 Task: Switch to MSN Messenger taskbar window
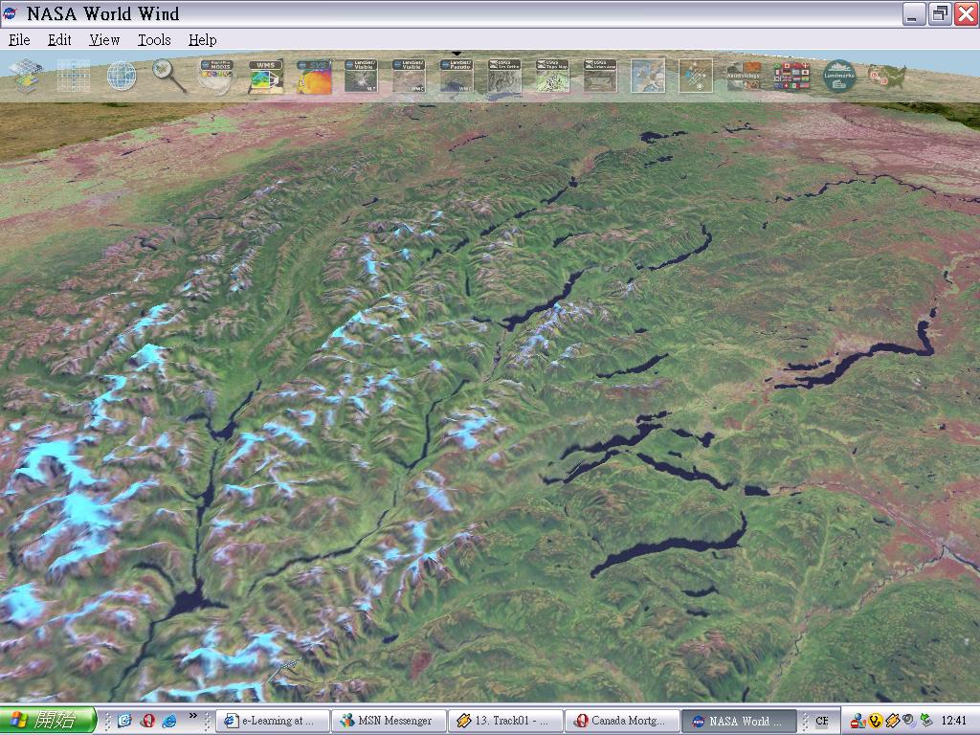point(389,721)
